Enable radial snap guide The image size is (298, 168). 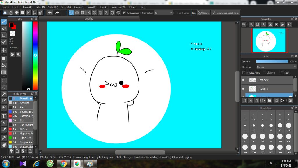point(95,13)
